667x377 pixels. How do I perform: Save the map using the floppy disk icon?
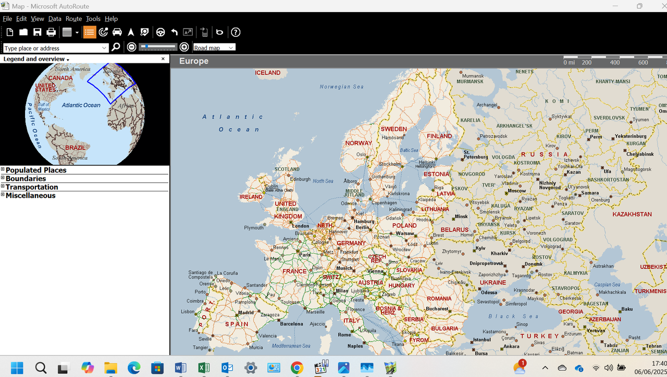point(38,32)
